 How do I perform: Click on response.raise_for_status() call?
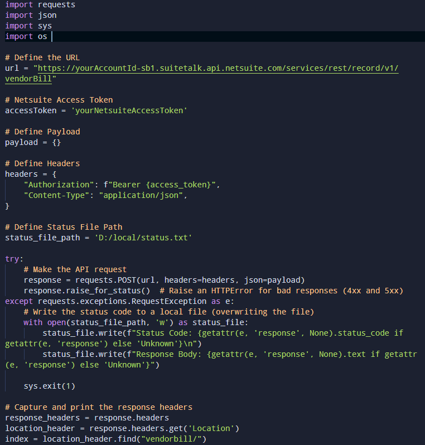tap(87, 291)
